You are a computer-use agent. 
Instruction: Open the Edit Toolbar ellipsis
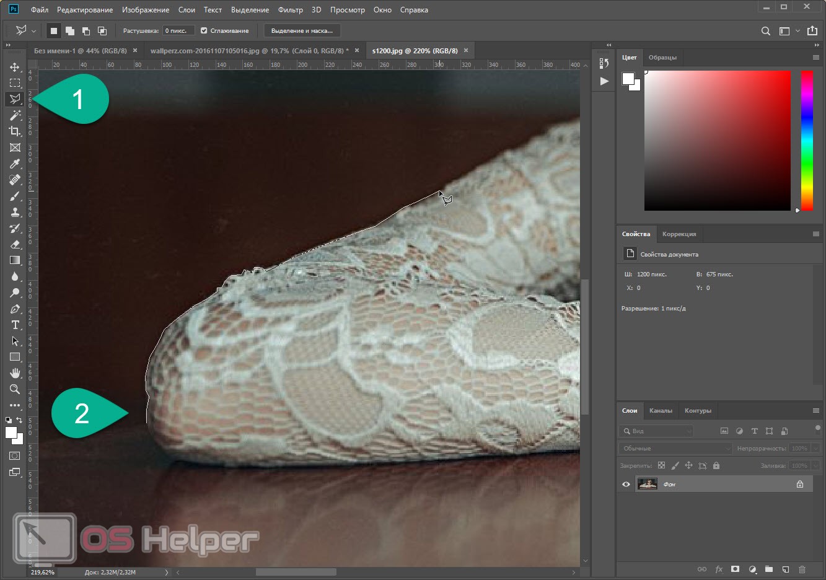[15, 405]
